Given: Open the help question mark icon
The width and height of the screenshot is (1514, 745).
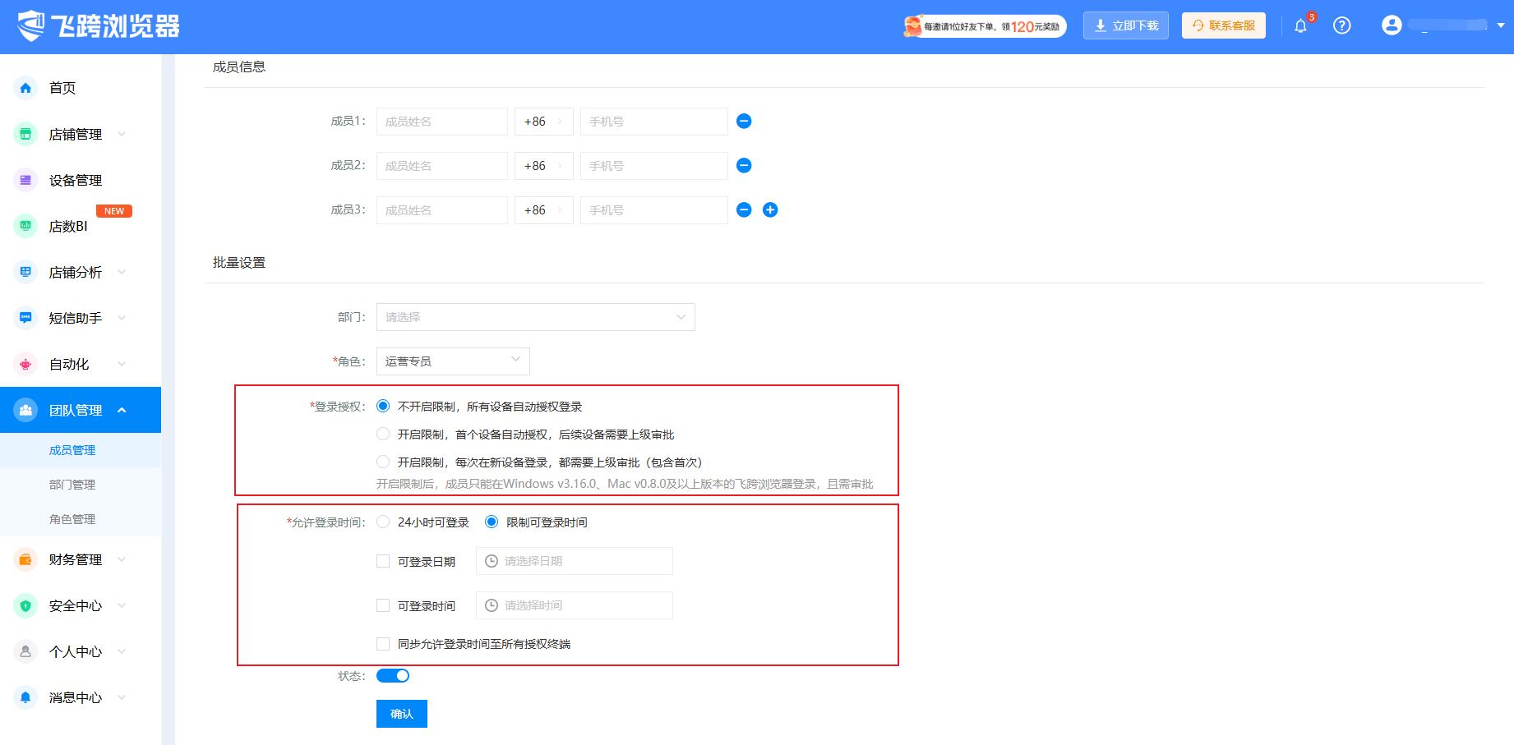Looking at the screenshot, I should (x=1342, y=25).
